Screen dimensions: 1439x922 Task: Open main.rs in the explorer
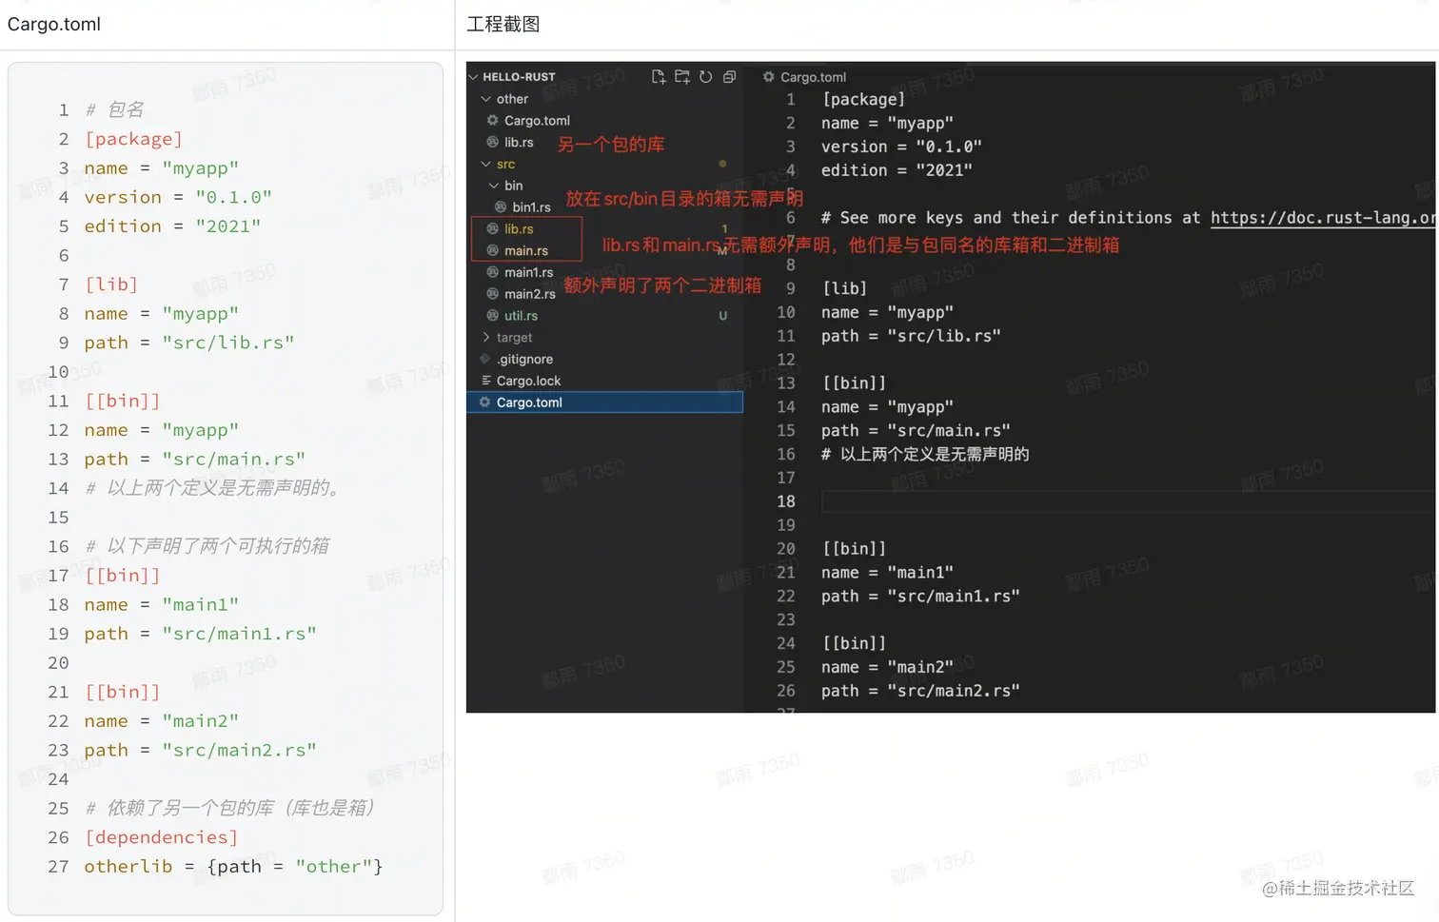coord(526,251)
